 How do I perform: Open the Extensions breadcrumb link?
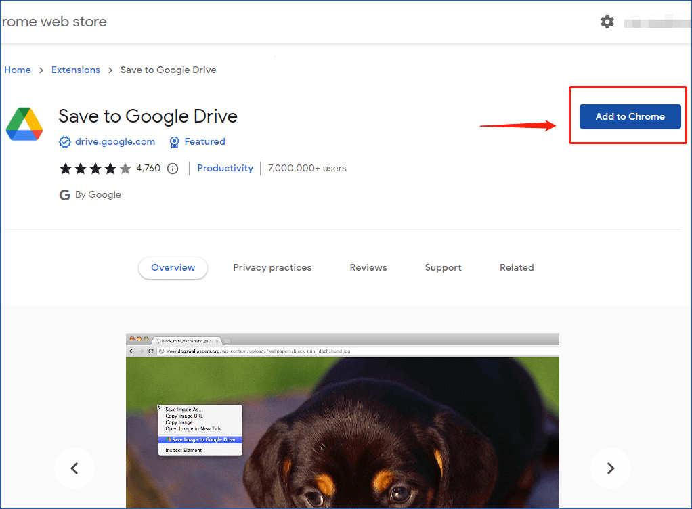(x=76, y=70)
